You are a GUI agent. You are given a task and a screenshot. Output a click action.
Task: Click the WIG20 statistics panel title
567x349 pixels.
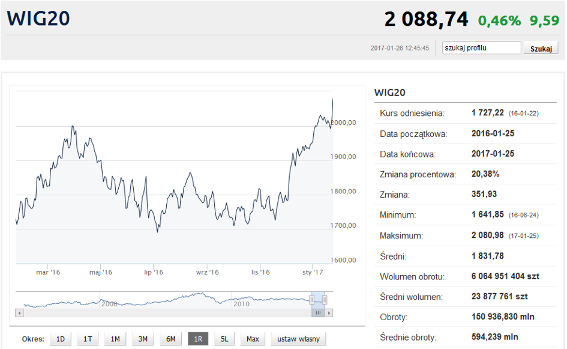coord(390,93)
